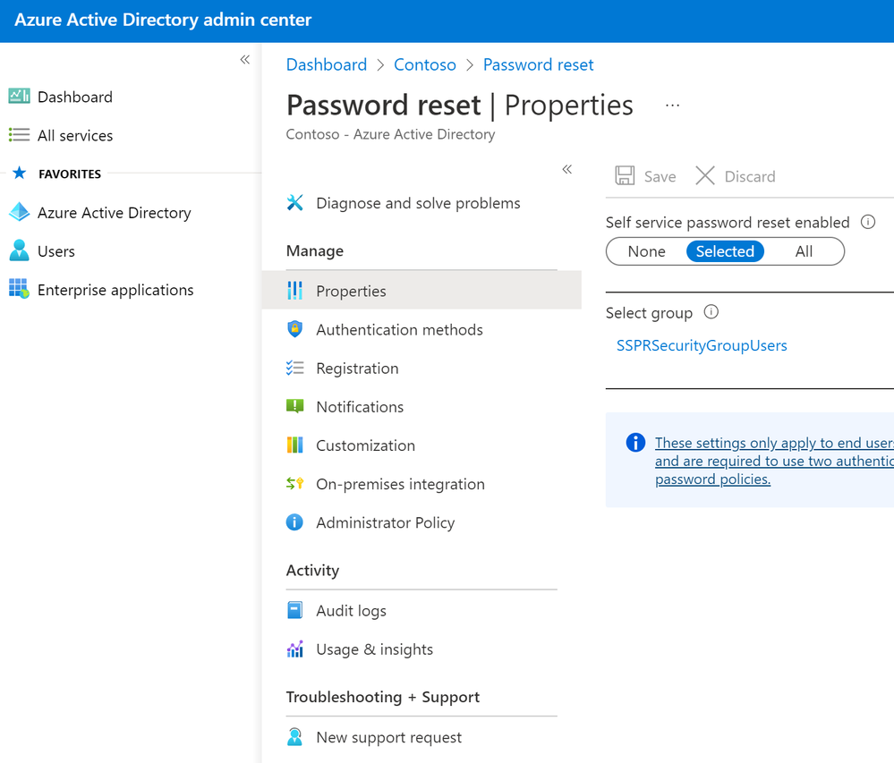View the Administrator Policy page
The image size is (894, 763).
386,522
